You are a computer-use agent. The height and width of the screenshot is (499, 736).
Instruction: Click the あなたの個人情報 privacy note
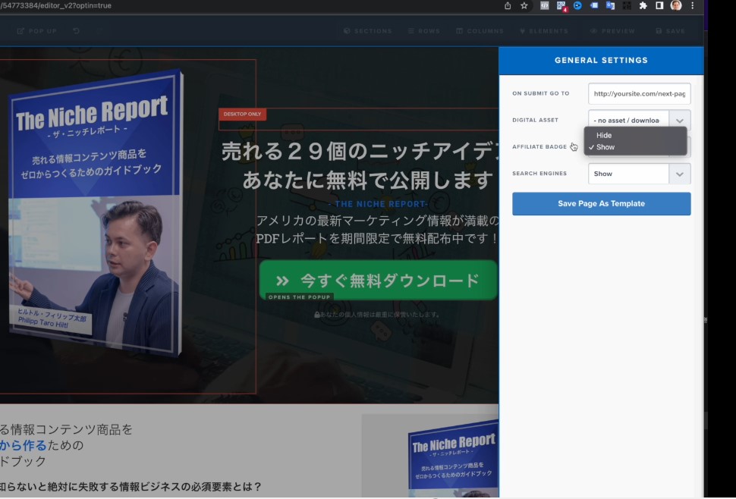pos(377,315)
